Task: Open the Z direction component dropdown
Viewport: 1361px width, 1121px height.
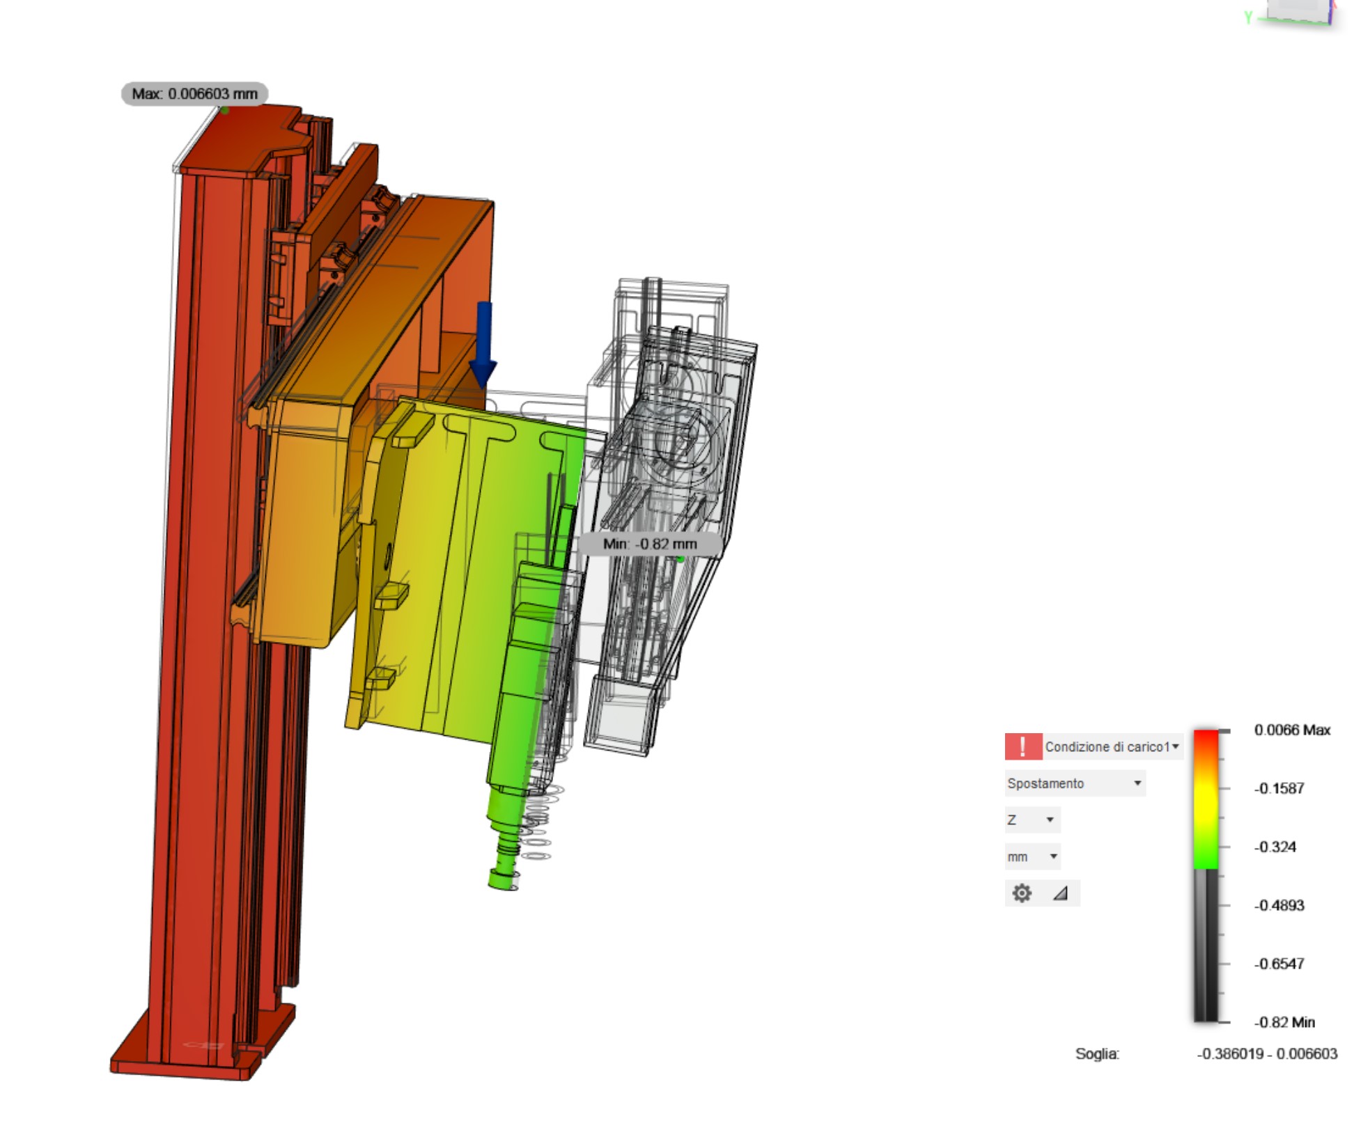Action: click(x=1032, y=820)
